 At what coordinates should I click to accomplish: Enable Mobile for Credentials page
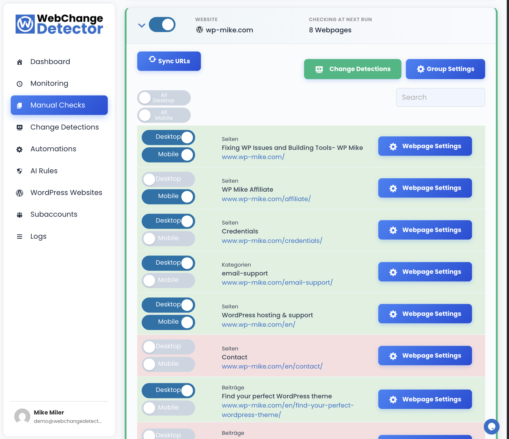[x=168, y=238]
